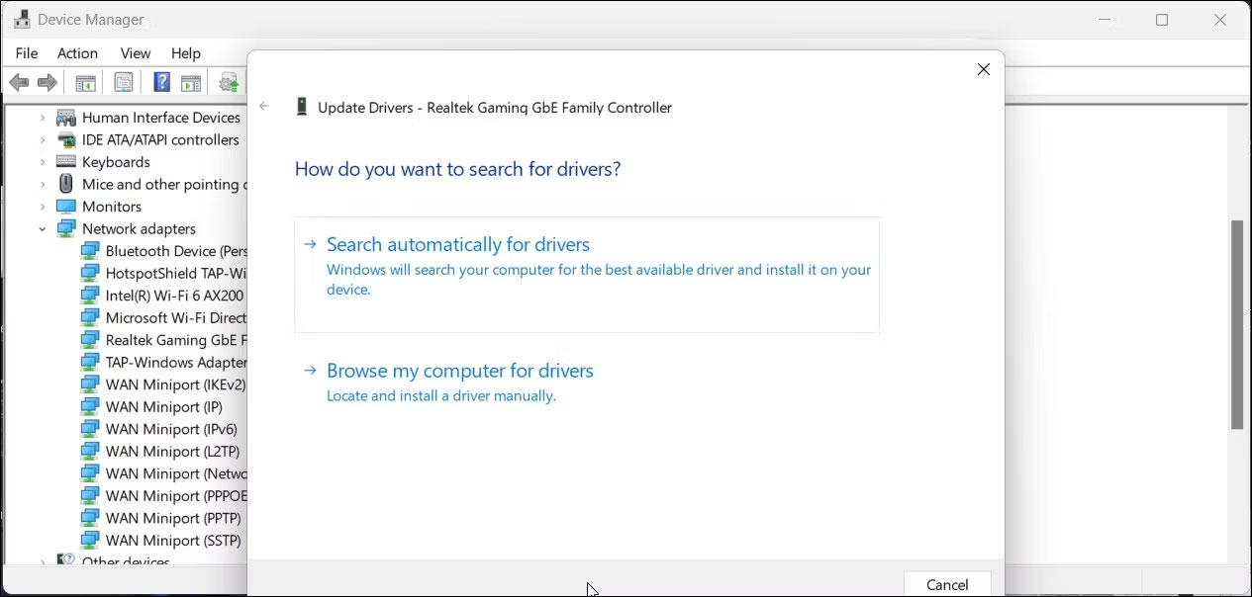
Task: Click the Microsoft Wi-Fi Direct adapter icon
Action: [x=90, y=317]
